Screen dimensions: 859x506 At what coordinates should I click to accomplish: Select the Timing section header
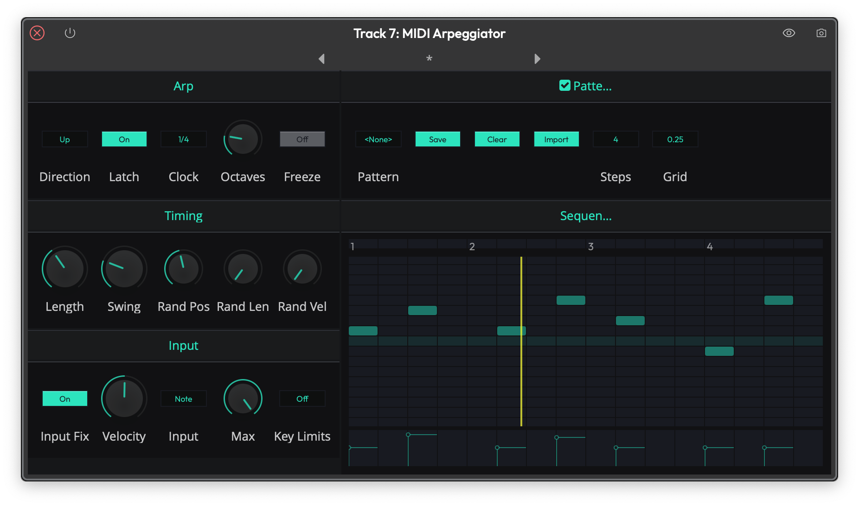pos(184,216)
